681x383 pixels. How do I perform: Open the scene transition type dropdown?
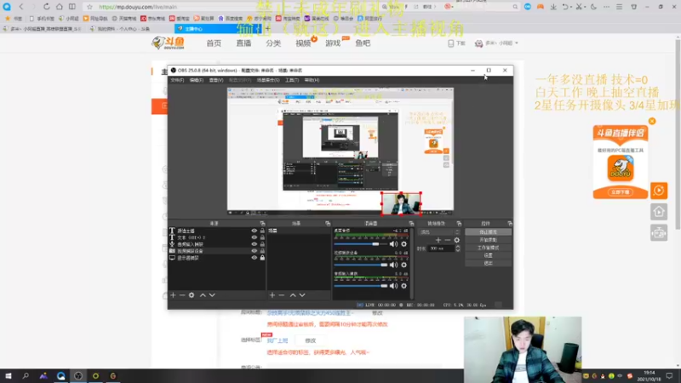(x=438, y=232)
